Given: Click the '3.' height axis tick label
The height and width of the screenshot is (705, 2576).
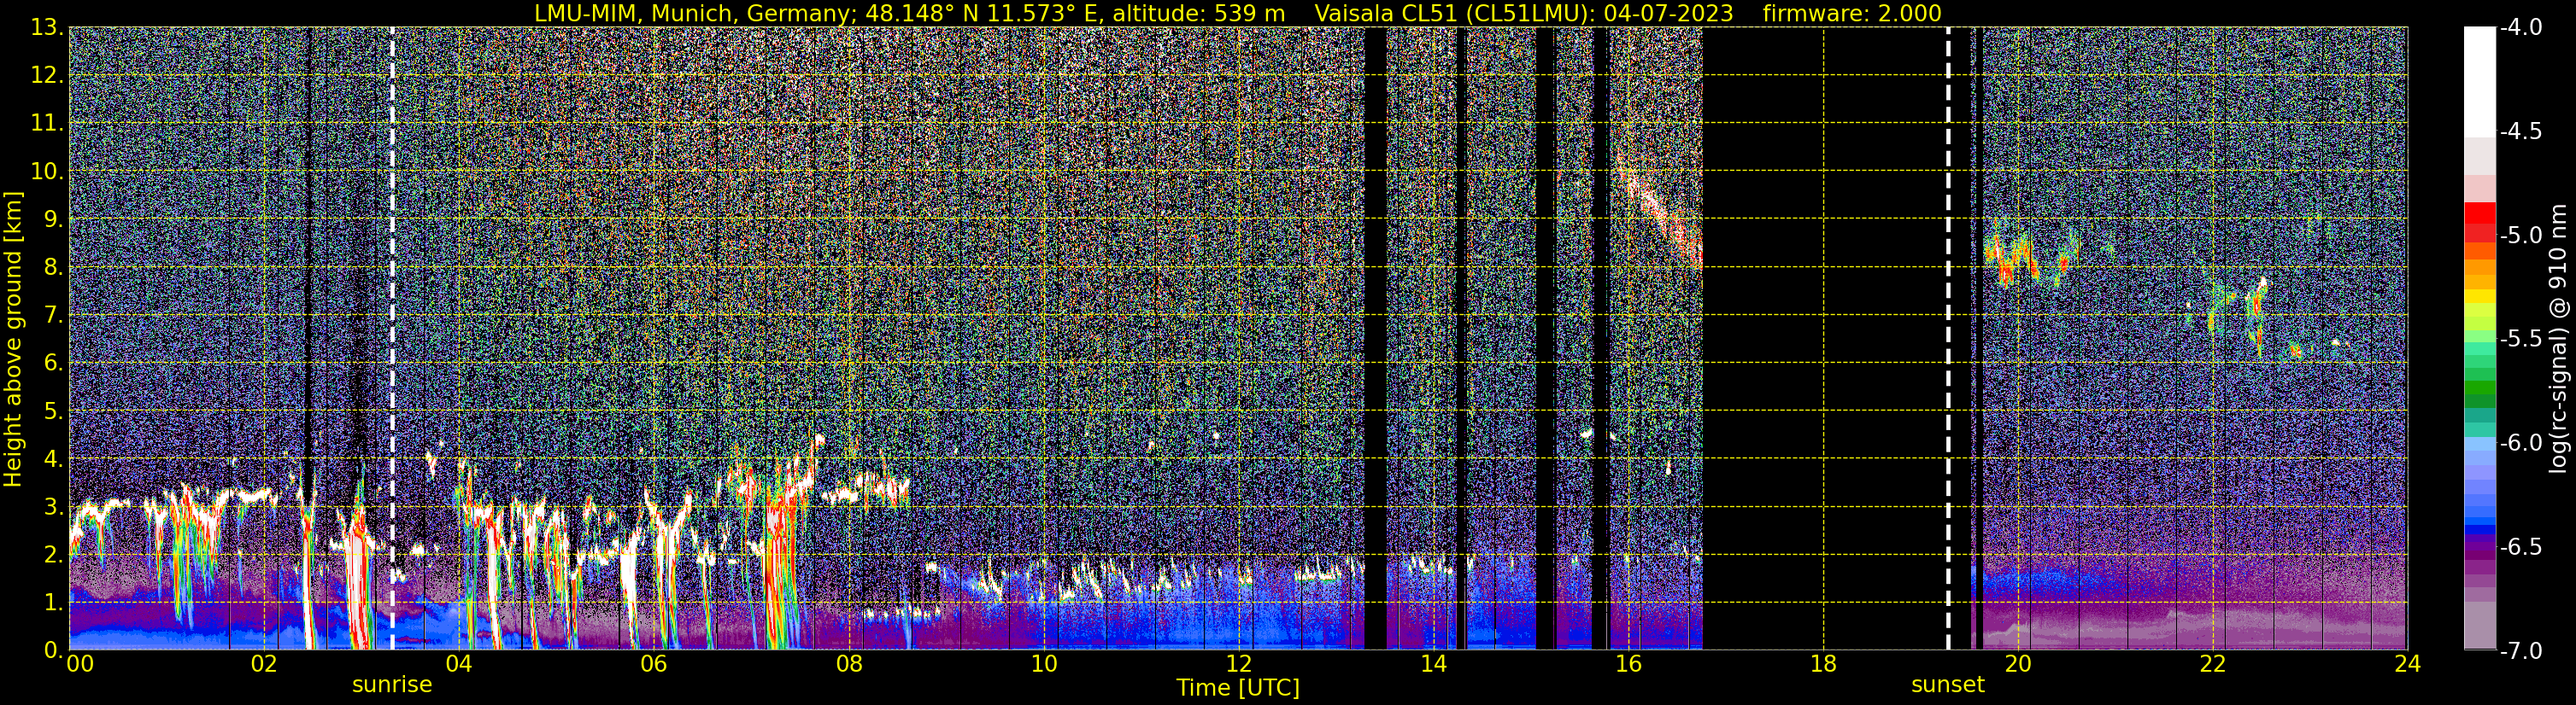Looking at the screenshot, I should tap(54, 507).
